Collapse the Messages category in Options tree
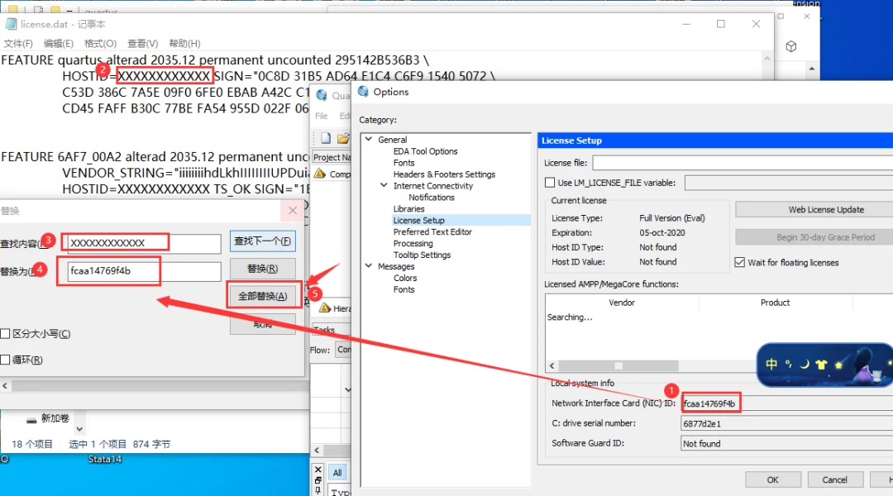 point(369,266)
